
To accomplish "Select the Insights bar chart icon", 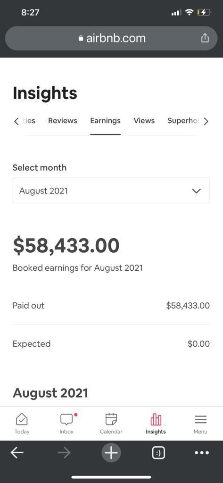I will (156, 419).
